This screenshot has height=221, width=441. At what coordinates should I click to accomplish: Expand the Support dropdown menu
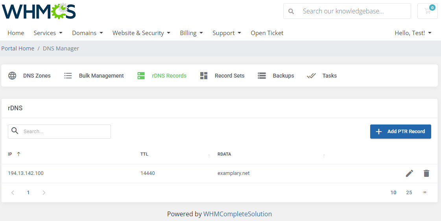tap(227, 33)
